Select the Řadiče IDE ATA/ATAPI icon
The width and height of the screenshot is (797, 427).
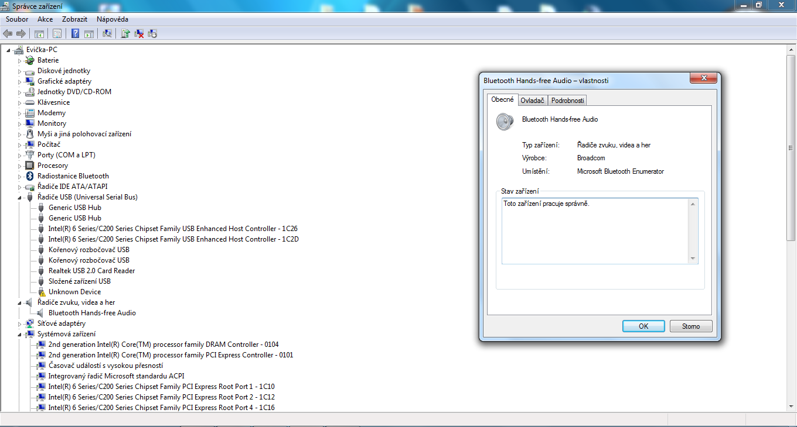coord(30,187)
